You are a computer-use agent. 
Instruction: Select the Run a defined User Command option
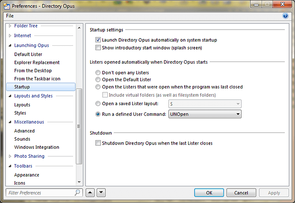(98, 114)
